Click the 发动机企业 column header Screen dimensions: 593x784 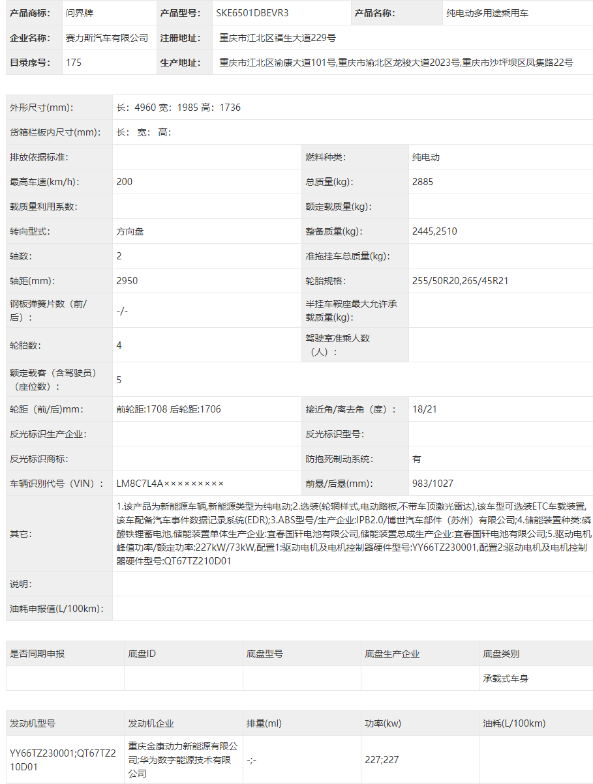pos(151,723)
